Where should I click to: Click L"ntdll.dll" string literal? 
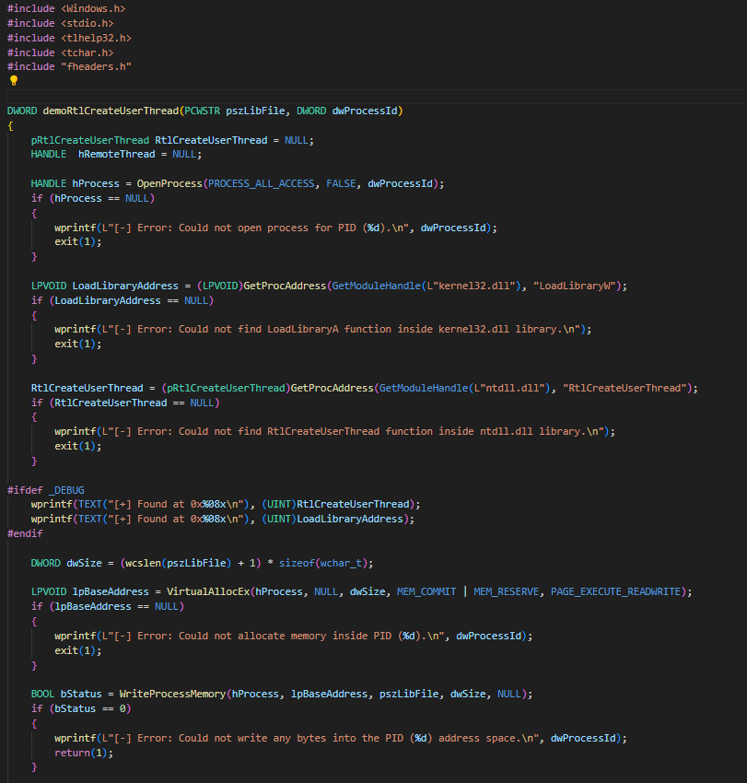click(509, 388)
